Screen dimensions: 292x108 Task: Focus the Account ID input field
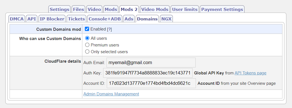(x=151, y=83)
